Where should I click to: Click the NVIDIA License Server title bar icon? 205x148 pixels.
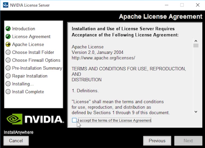(x=5, y=5)
